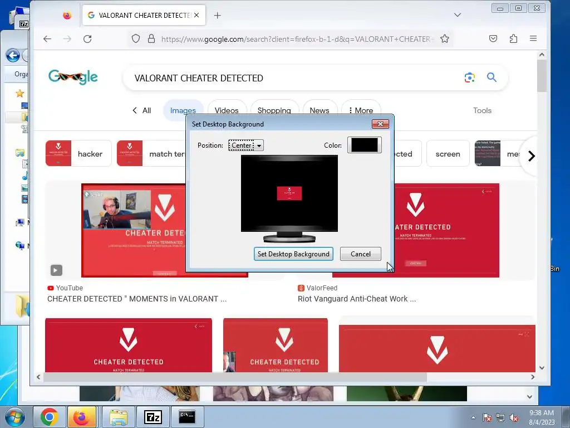Open Riot Vanguard Anti-Cheat Work link

coord(357,299)
